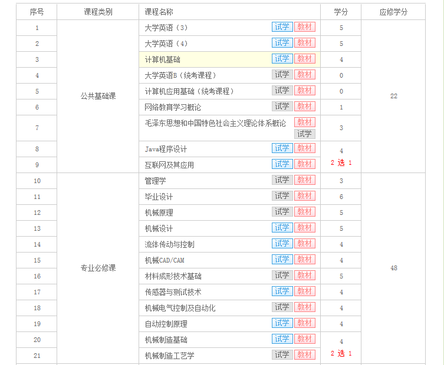Viewport: 444px width, 365px height.
Task: Click 教材 button for 管理学
Action: (x=305, y=180)
